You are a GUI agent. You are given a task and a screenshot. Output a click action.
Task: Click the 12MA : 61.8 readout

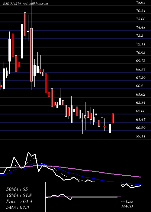click(19, 195)
